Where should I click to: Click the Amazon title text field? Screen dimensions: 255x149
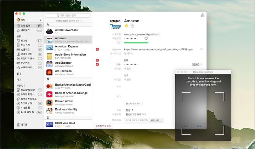[x=132, y=21]
